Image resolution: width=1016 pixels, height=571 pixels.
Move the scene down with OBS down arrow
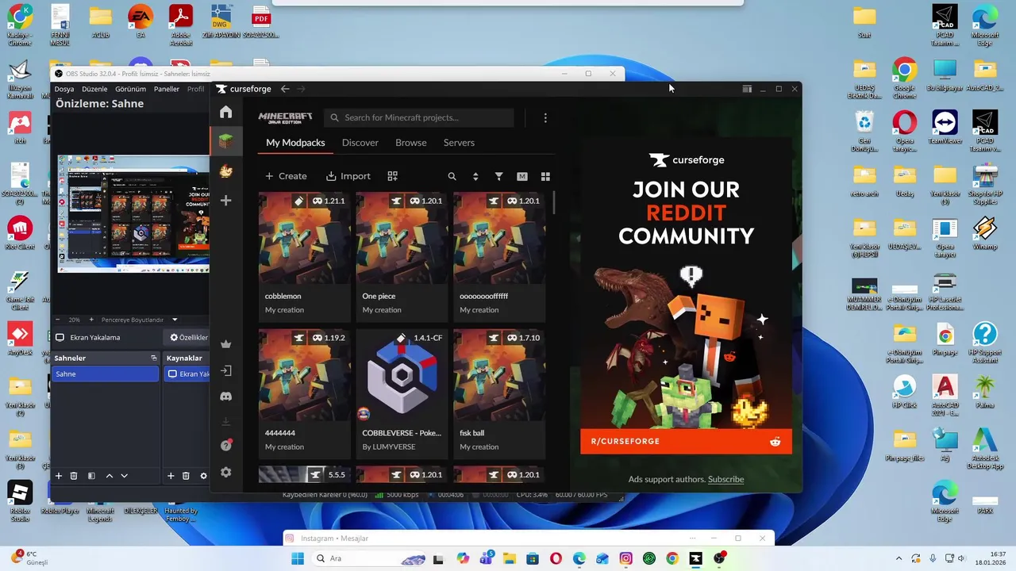click(124, 476)
